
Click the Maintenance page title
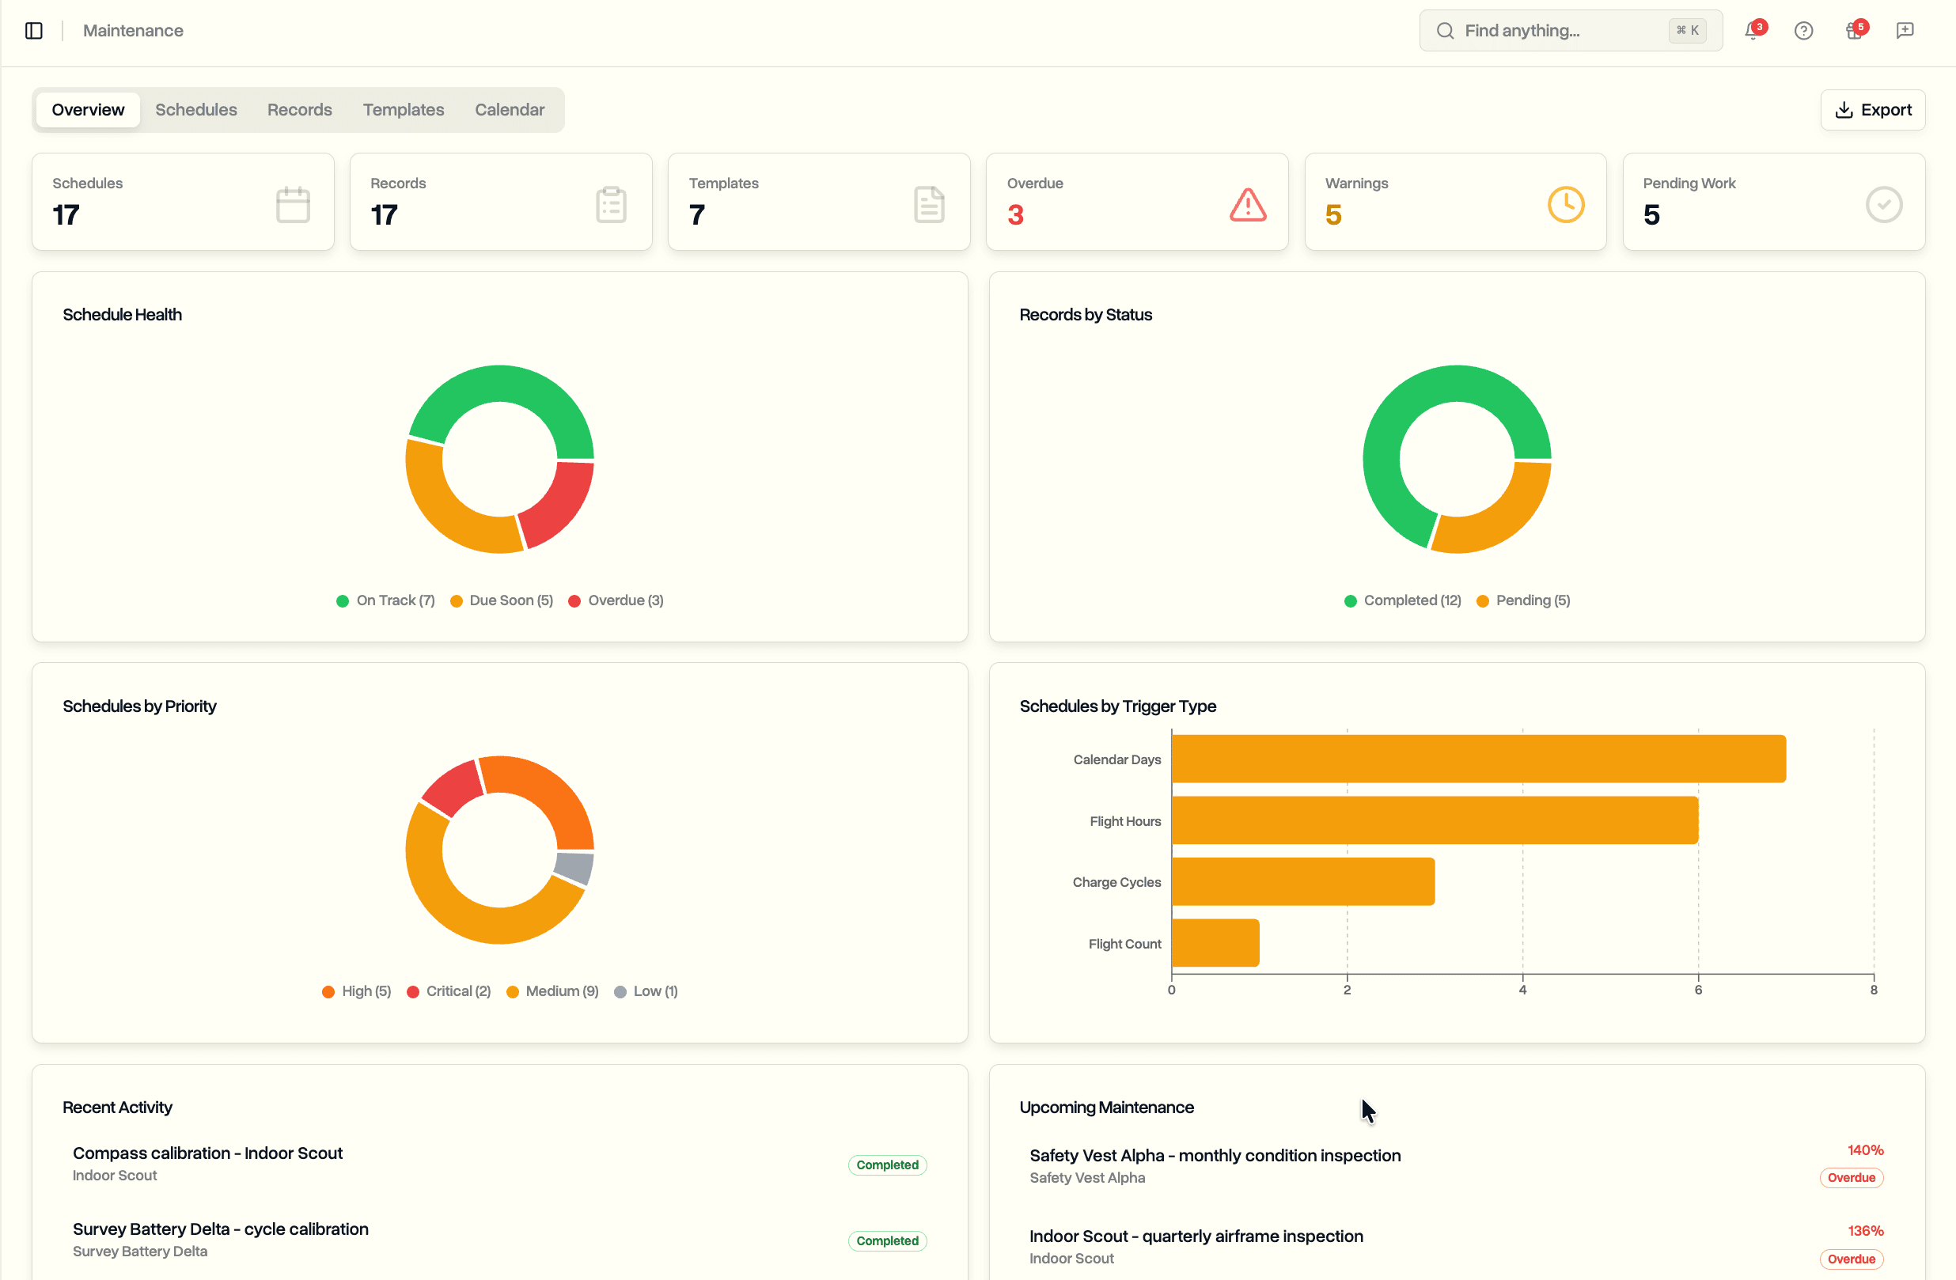(133, 30)
